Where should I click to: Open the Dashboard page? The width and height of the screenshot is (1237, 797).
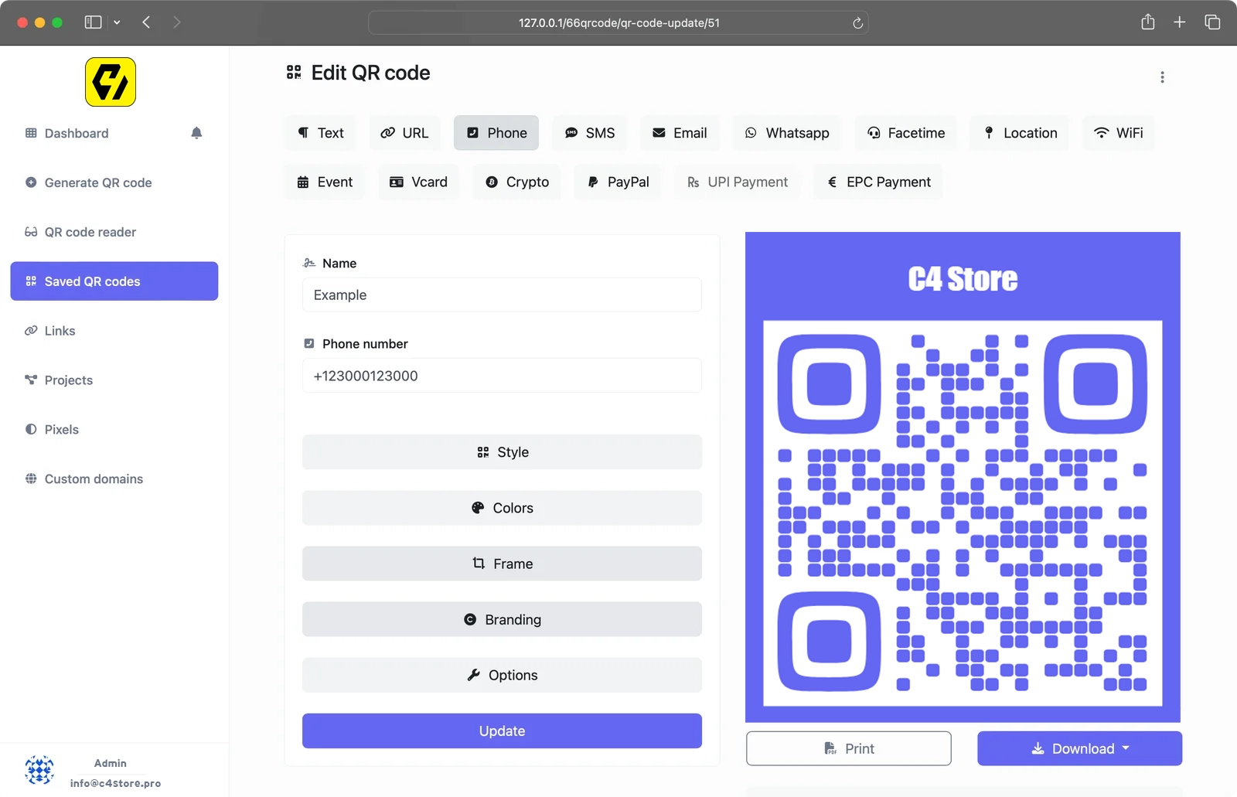[x=77, y=133]
